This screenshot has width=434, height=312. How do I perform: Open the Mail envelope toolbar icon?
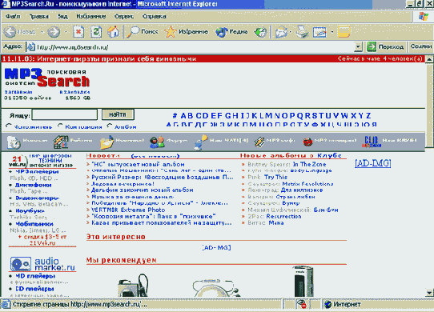[x=281, y=32]
